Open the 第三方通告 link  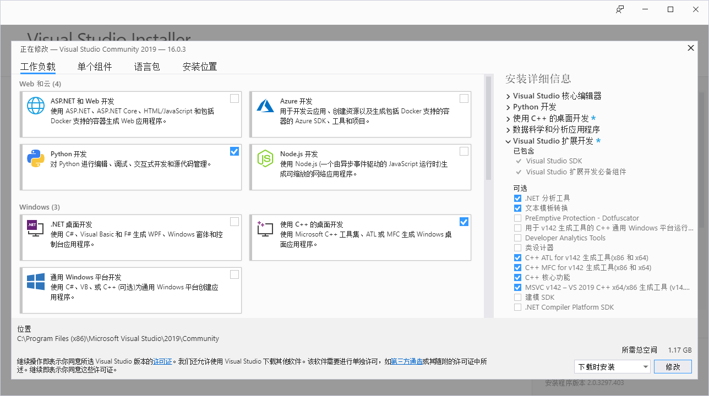[407, 361]
